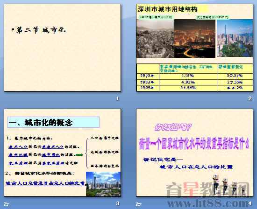Screen dimensions: 257x209
Task: Click slide number 2 label
Action: pyautogui.click(x=250, y=98)
